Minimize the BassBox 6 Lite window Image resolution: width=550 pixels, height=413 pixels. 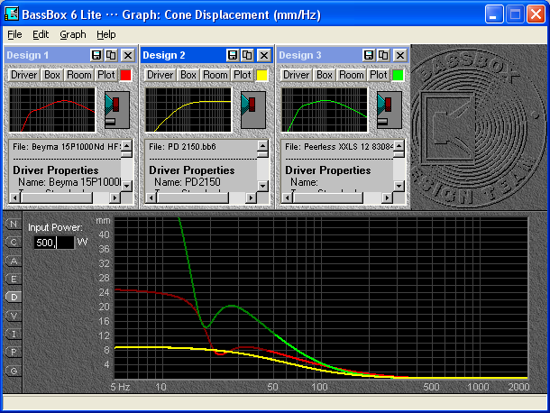[494, 14]
